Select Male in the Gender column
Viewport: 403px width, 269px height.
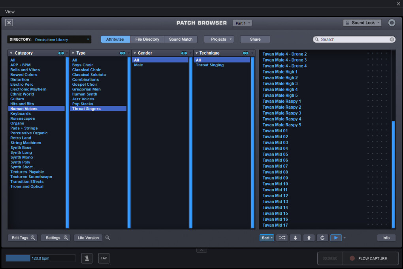pos(160,65)
